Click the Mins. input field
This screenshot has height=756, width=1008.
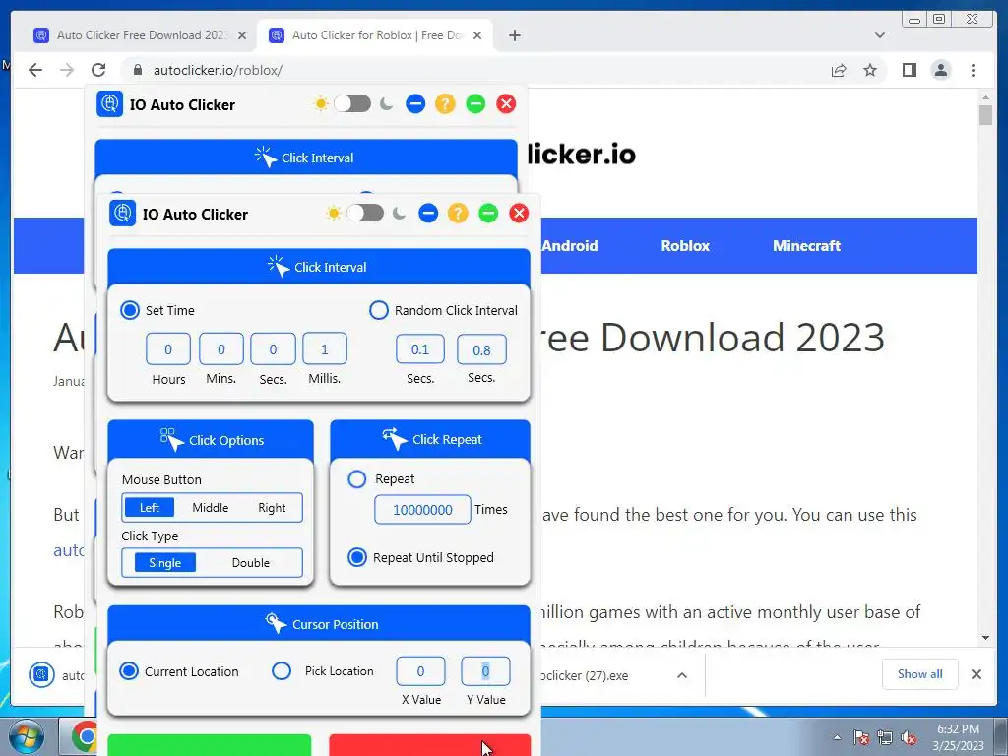(x=221, y=349)
